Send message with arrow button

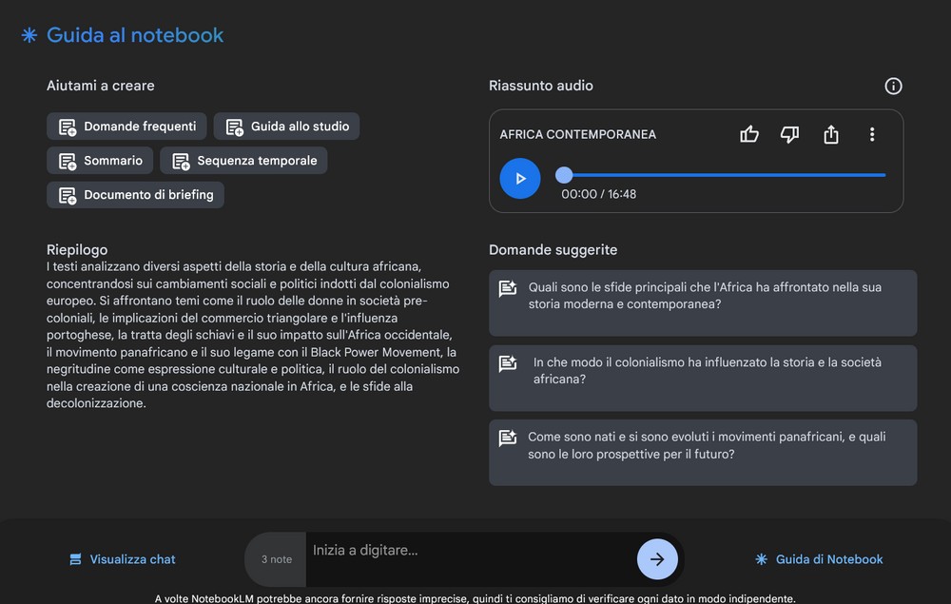(657, 559)
